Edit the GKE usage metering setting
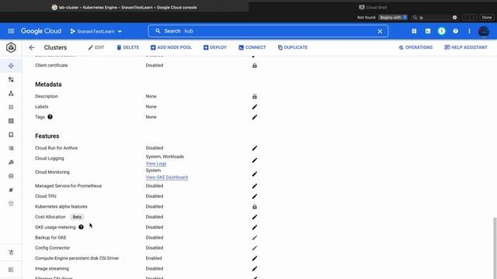Image resolution: width=497 pixels, height=279 pixels. pos(255,227)
